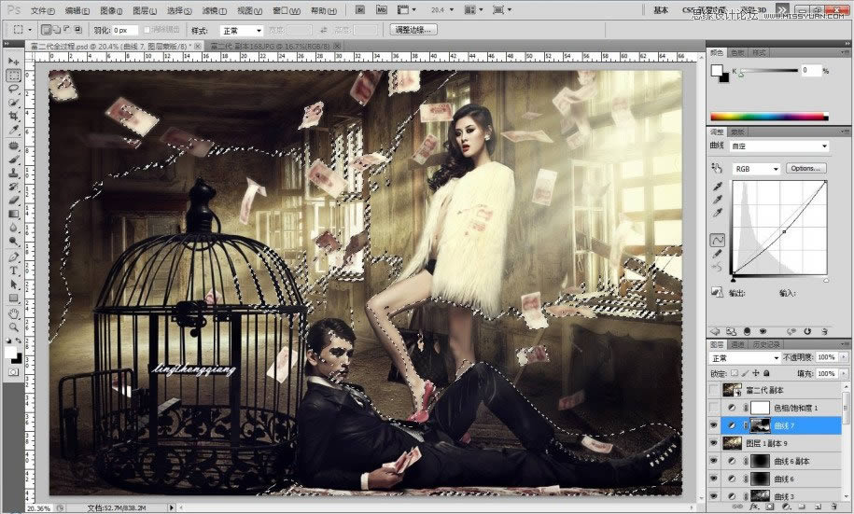Open the RGB channel dropdown in curves
854x514 pixels.
tap(757, 169)
